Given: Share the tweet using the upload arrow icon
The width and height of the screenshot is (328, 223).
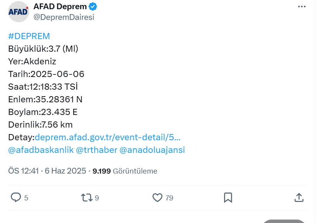Looking at the screenshot, I should [x=299, y=197].
